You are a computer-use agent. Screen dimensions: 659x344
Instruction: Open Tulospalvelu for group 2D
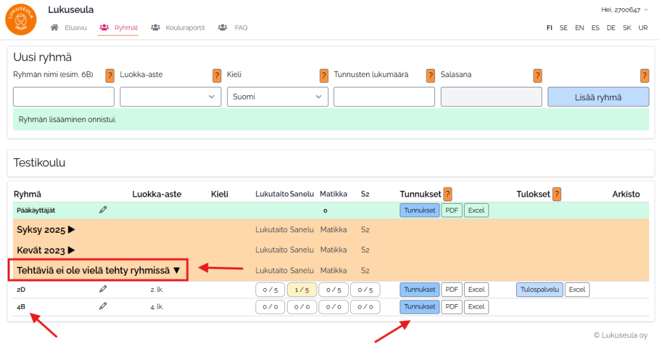point(539,290)
